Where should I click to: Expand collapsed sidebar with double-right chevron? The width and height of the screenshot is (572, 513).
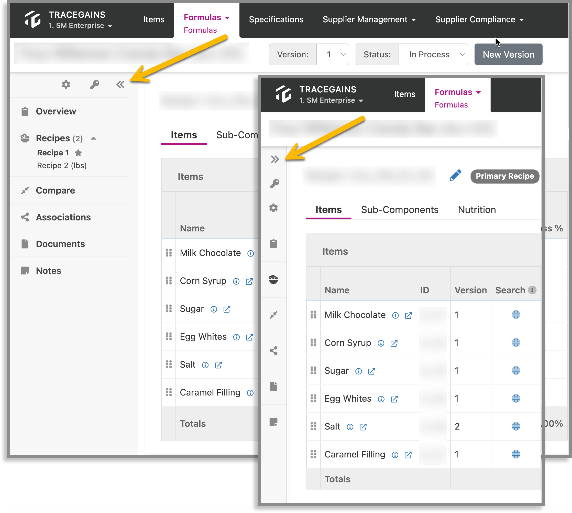[275, 159]
